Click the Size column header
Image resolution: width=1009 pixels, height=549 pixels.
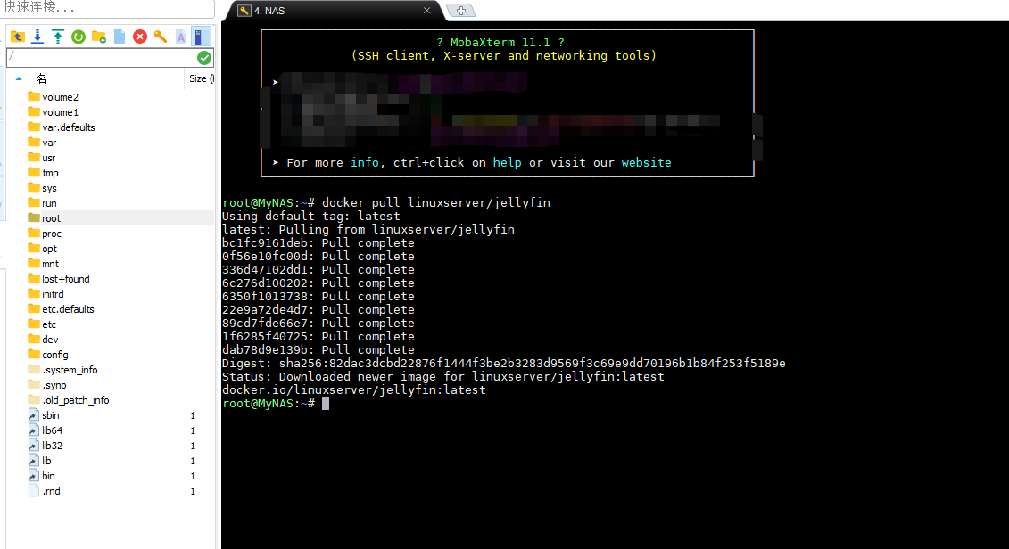200,78
